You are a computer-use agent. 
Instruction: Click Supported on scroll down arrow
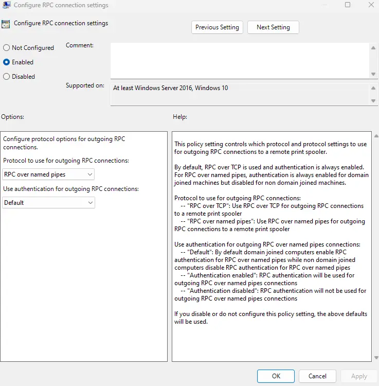click(x=374, y=100)
